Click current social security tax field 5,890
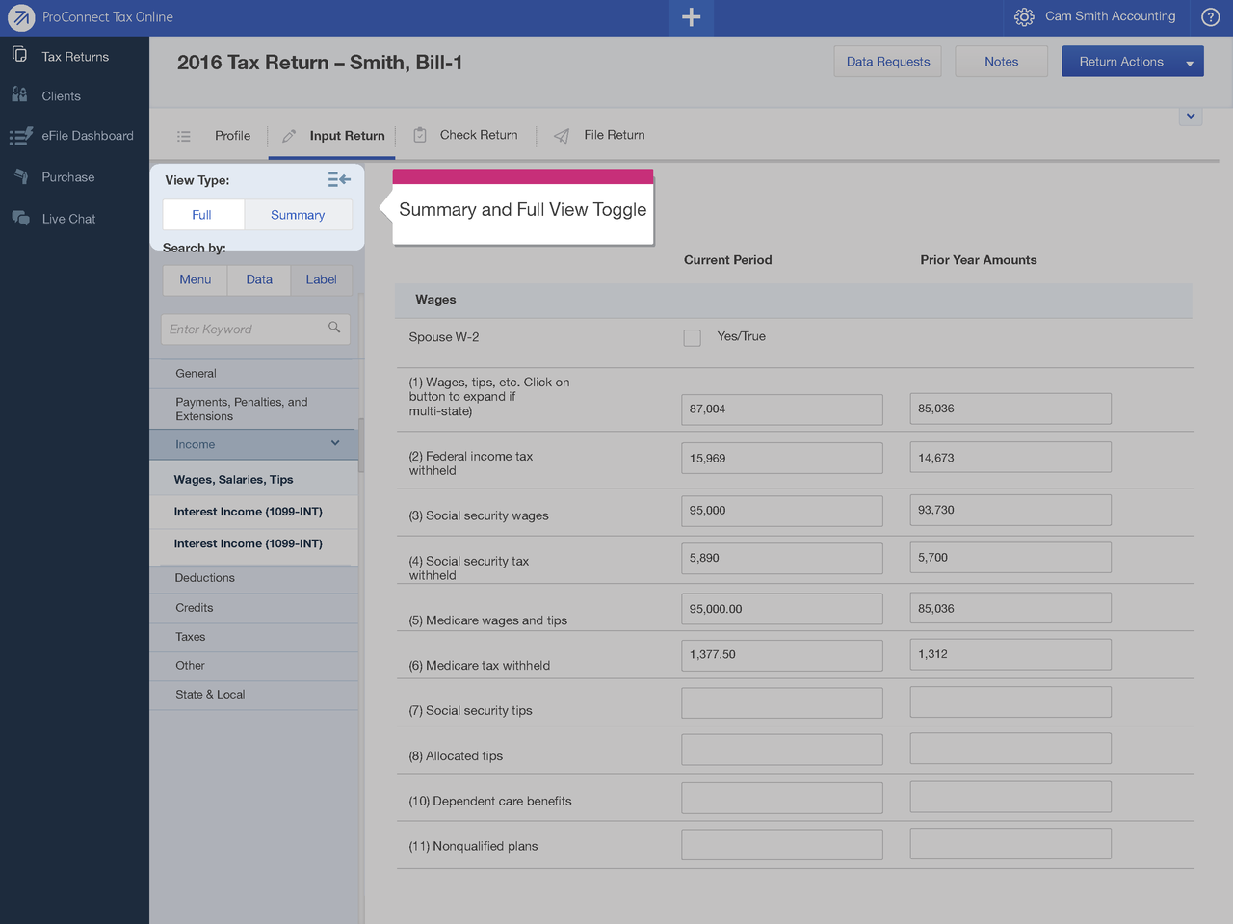This screenshot has width=1233, height=924. 781,559
